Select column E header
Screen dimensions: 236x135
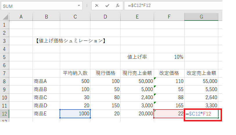coord(137,17)
